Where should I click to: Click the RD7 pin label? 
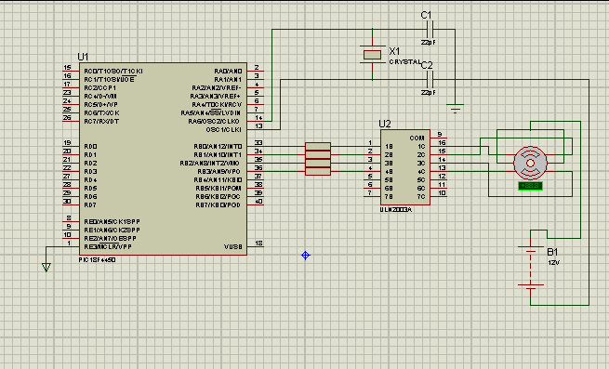click(90, 205)
